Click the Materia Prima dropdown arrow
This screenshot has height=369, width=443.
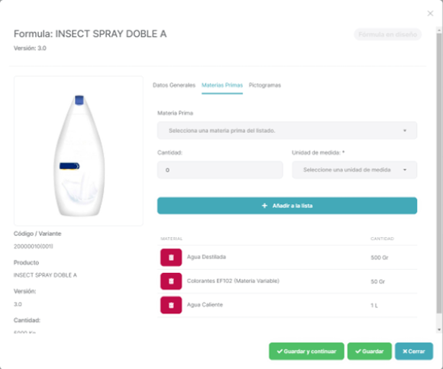(405, 130)
